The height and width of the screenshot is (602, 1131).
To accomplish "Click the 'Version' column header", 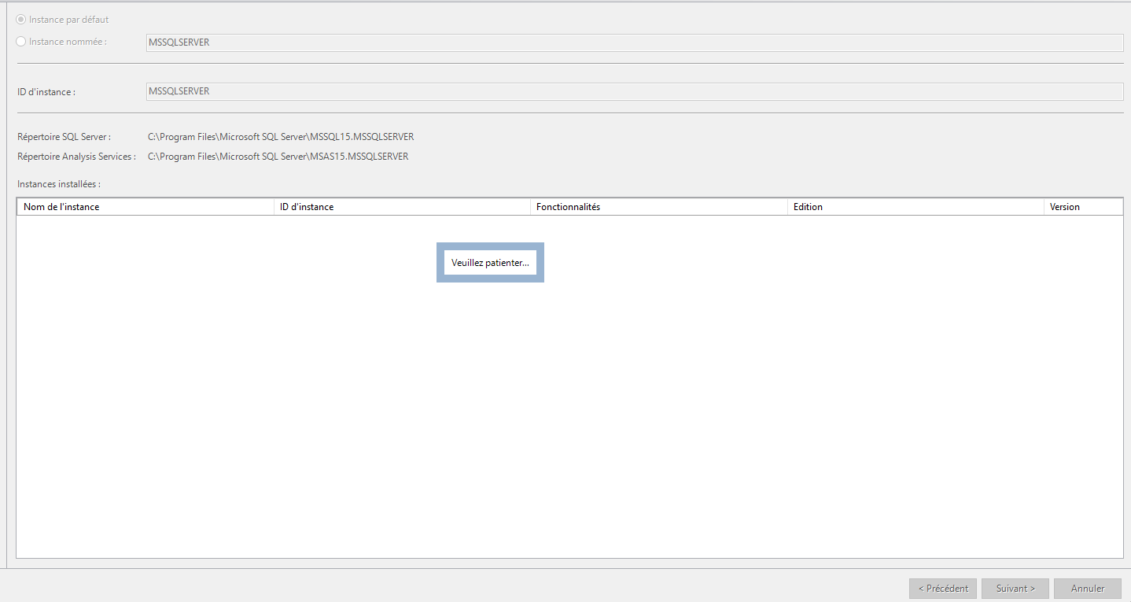I will pyautogui.click(x=1082, y=207).
